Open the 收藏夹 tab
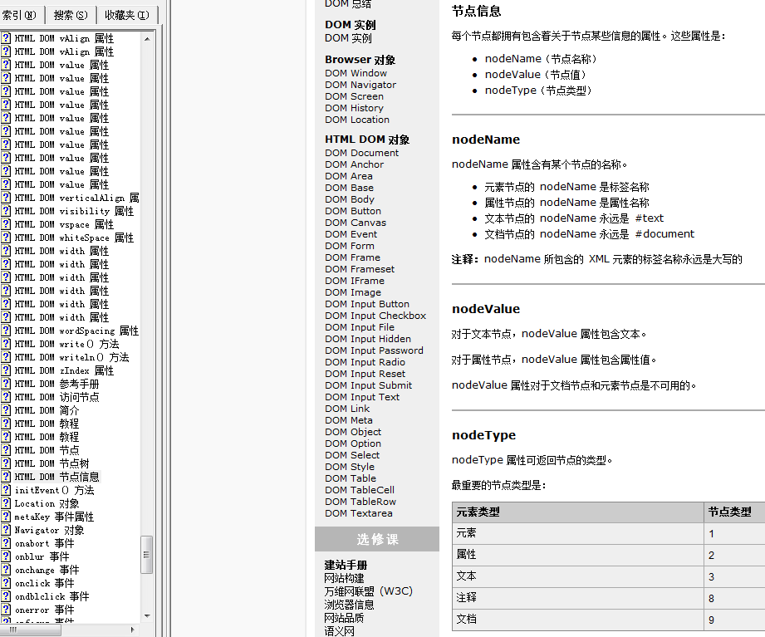 [x=127, y=15]
